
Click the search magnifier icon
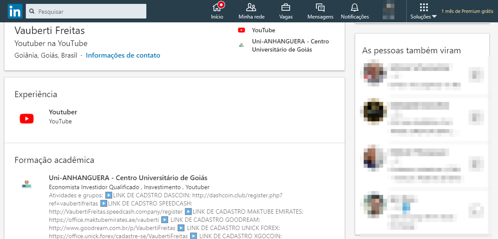32,12
